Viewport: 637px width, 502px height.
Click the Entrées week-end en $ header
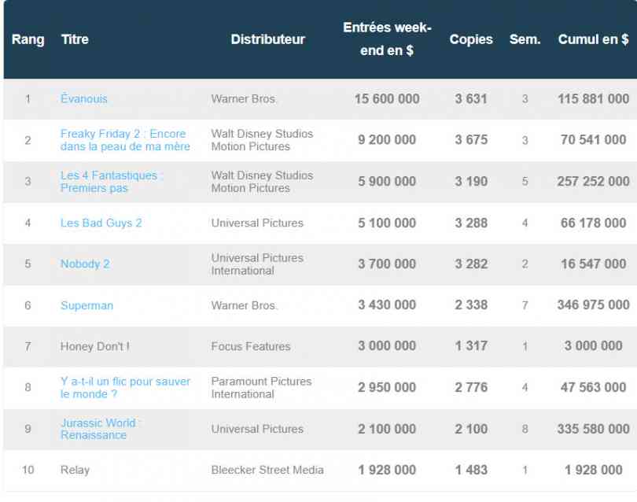tap(387, 39)
